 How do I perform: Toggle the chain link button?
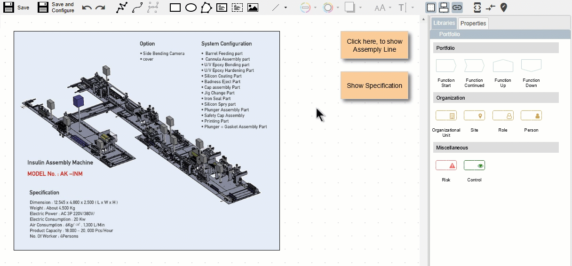pos(457,8)
